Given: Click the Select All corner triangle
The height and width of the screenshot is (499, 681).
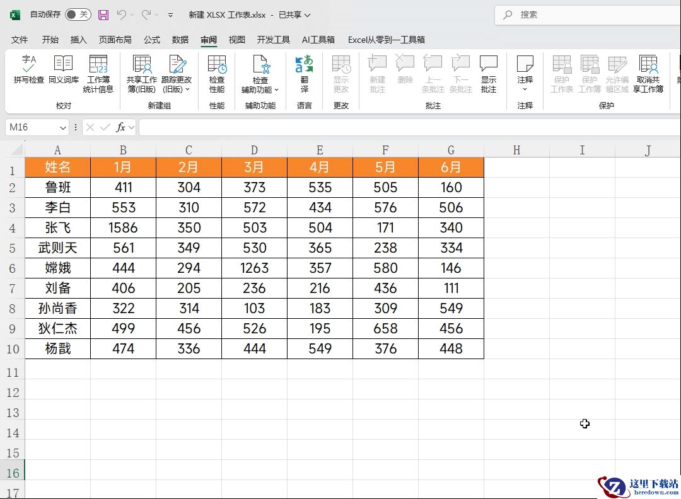Looking at the screenshot, I should coord(16,150).
